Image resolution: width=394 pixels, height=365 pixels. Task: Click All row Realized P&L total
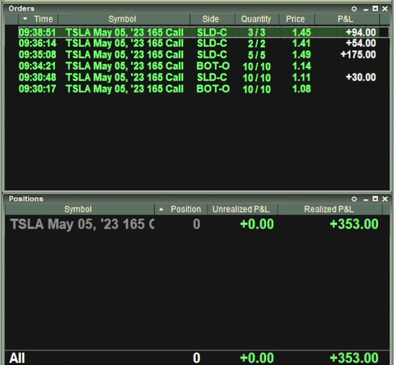(354, 358)
